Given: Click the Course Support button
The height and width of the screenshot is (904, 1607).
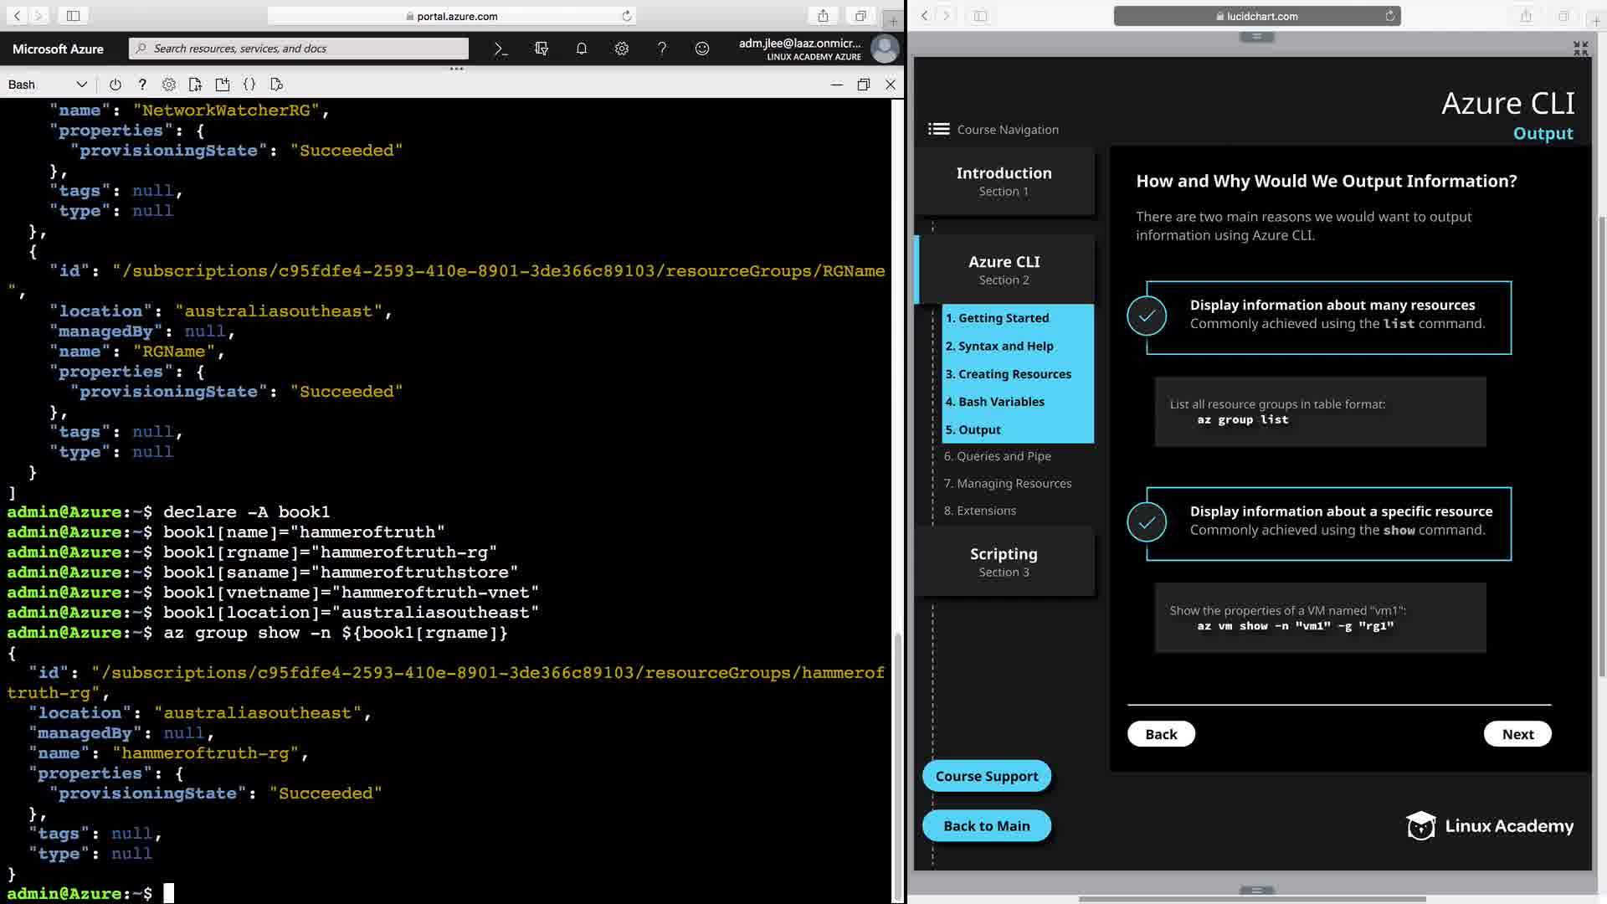Looking at the screenshot, I should point(986,776).
